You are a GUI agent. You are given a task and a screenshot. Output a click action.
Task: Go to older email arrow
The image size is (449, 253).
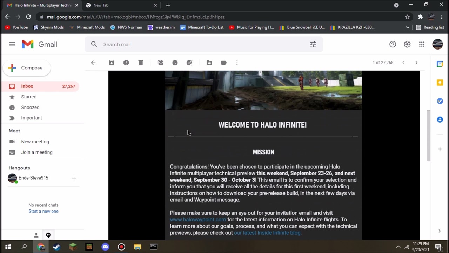point(416,63)
